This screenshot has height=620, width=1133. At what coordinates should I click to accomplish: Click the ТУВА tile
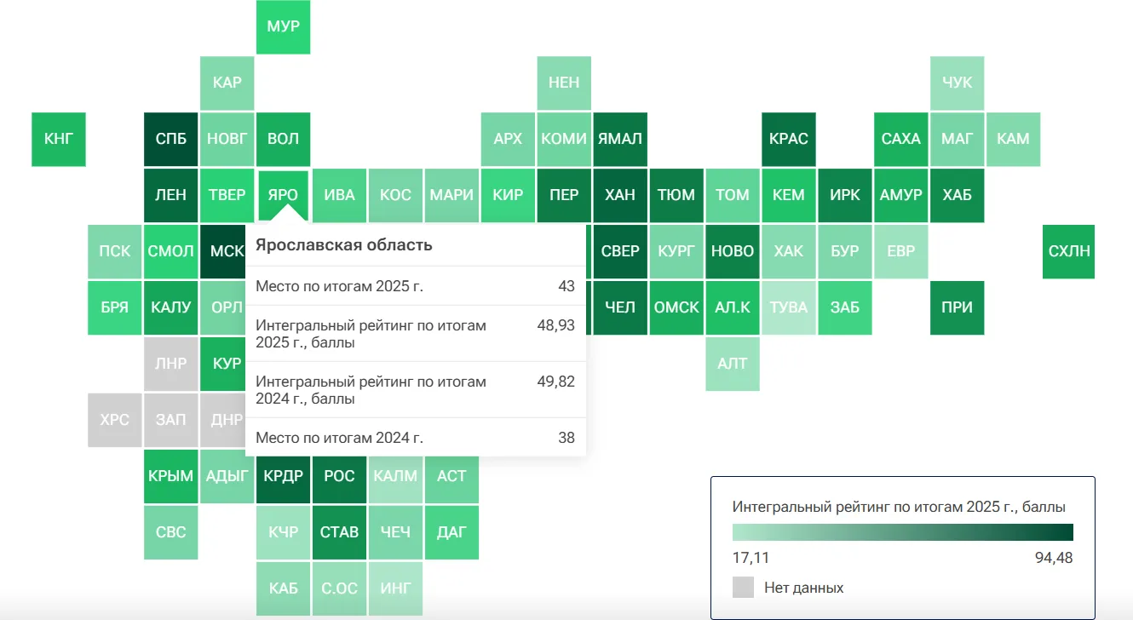789,307
